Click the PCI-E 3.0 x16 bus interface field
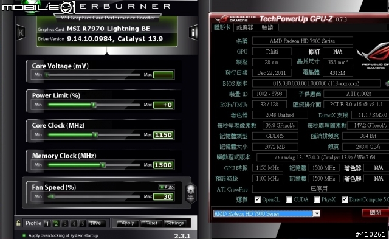This screenshot has height=239, width=389. [x=356, y=105]
